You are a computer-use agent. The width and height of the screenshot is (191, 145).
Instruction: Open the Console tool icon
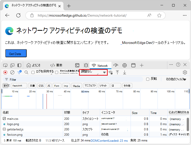click(77, 65)
